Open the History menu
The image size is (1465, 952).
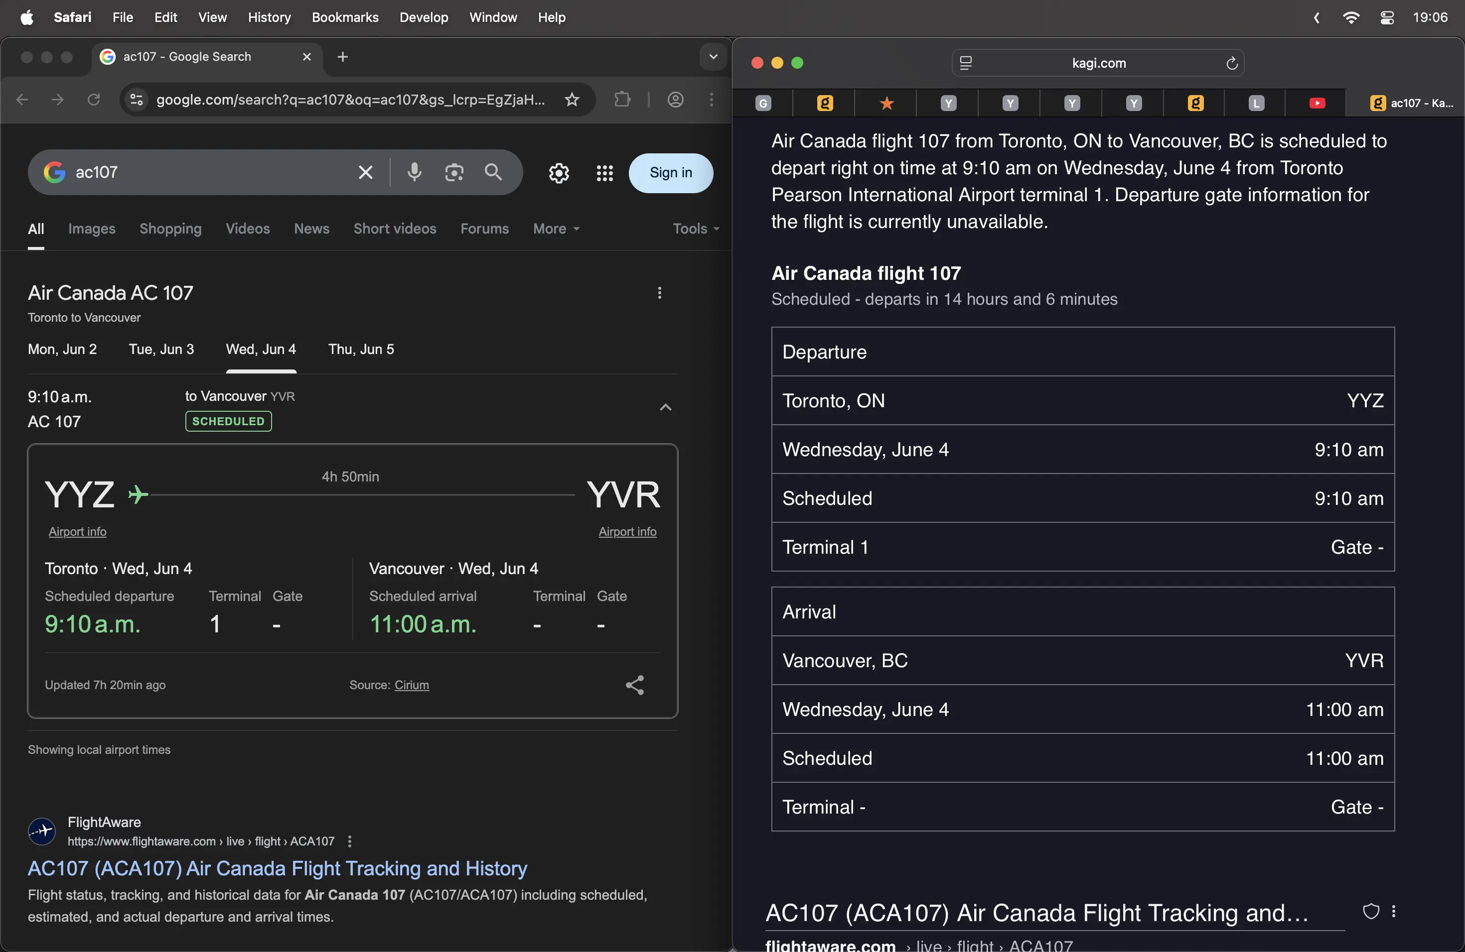tap(269, 17)
